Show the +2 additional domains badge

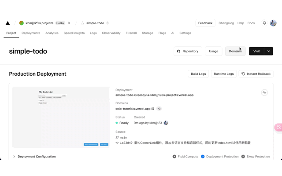[x=159, y=109]
